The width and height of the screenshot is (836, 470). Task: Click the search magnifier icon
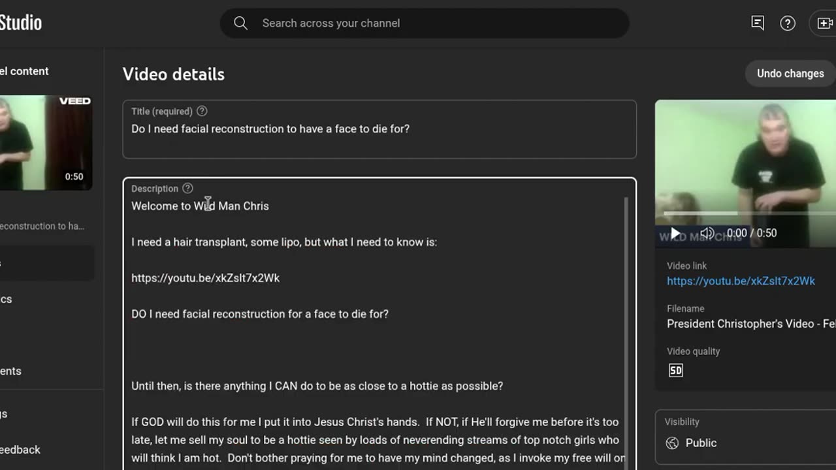pos(240,23)
